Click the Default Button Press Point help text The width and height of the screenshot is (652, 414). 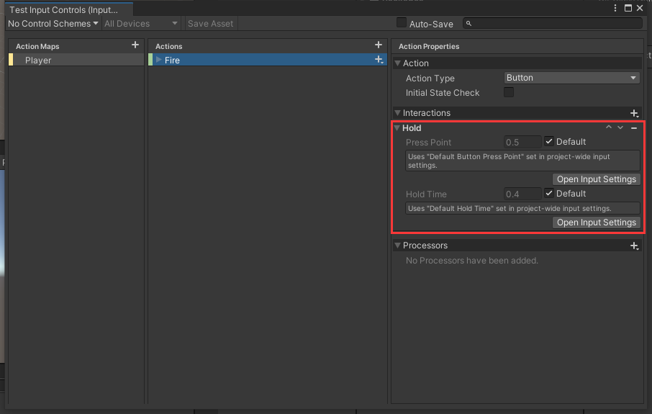522,161
